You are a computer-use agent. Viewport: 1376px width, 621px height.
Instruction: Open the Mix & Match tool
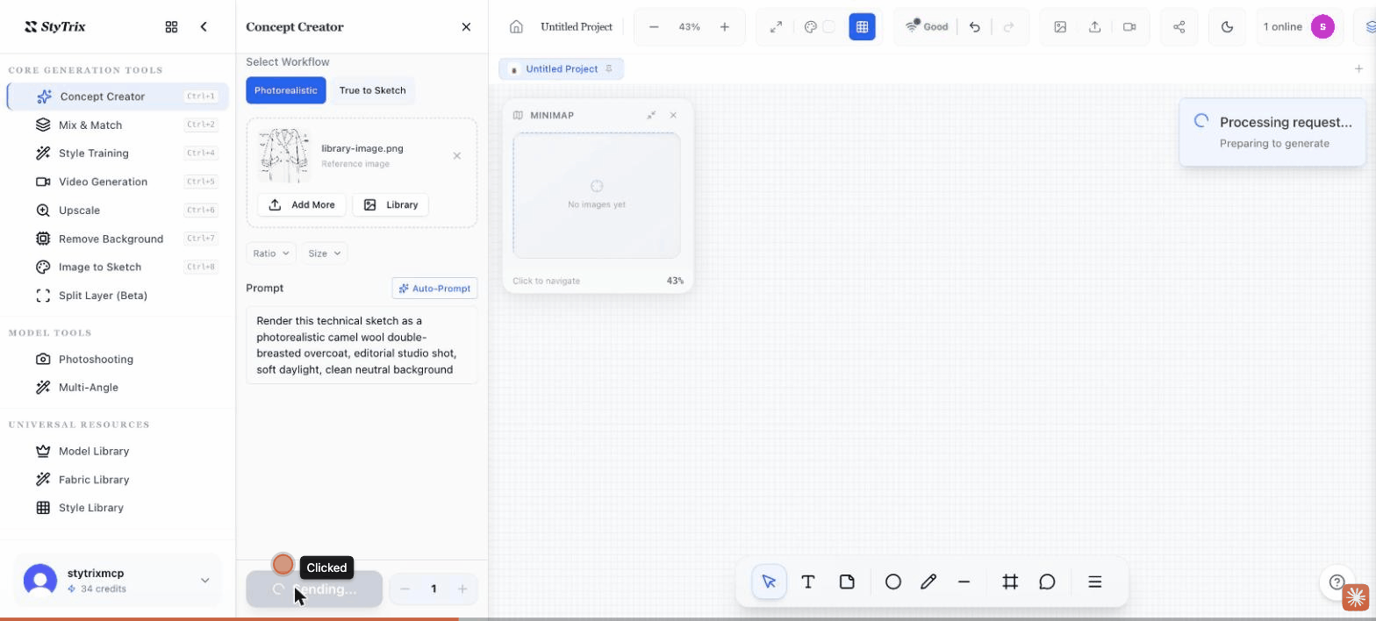click(118, 125)
